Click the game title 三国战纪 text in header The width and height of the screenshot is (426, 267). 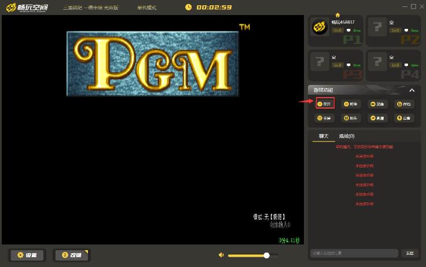(91, 8)
